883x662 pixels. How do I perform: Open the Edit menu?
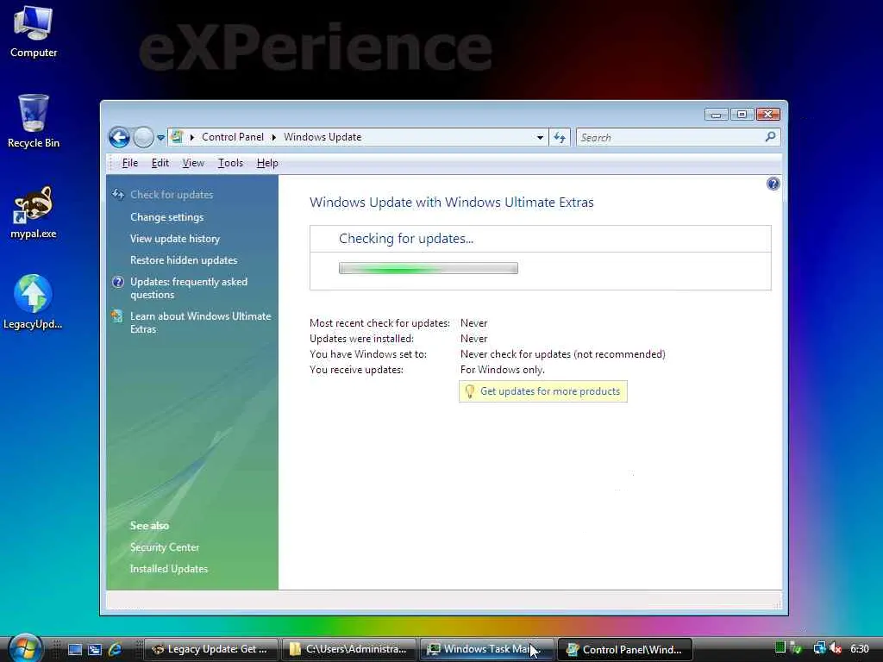pos(160,163)
